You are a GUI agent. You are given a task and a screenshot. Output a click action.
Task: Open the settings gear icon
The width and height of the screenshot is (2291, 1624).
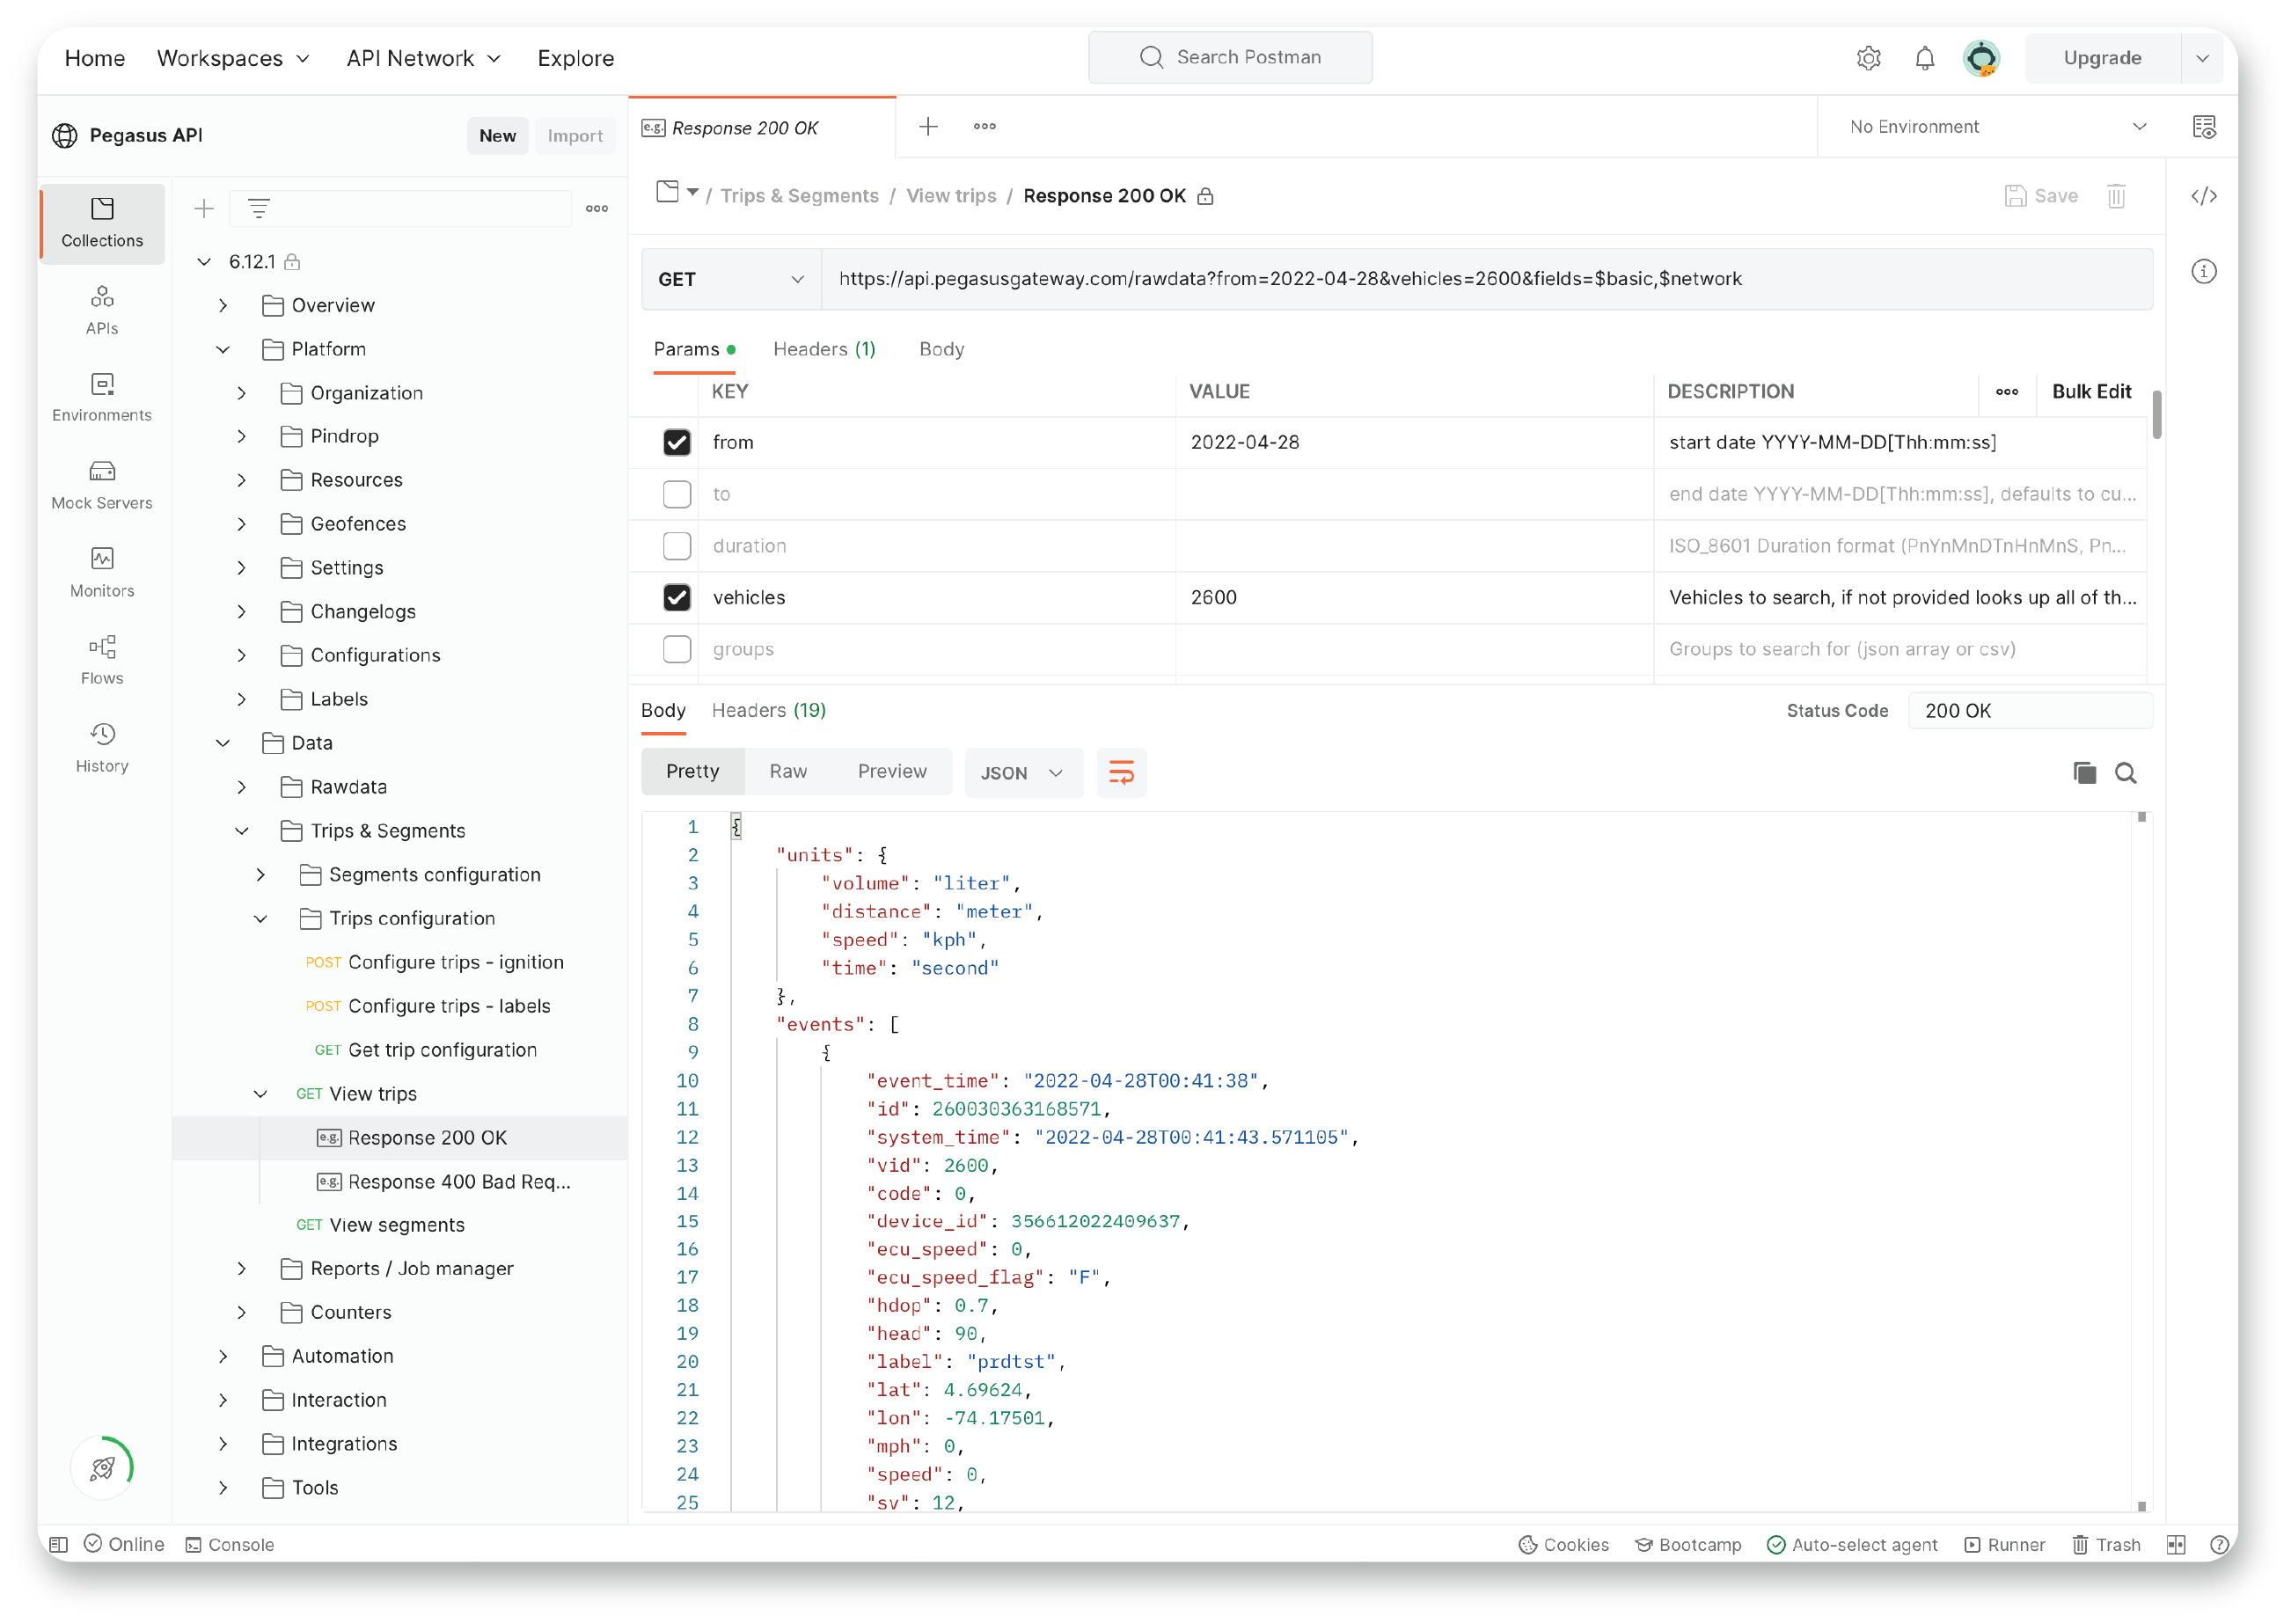point(1868,58)
